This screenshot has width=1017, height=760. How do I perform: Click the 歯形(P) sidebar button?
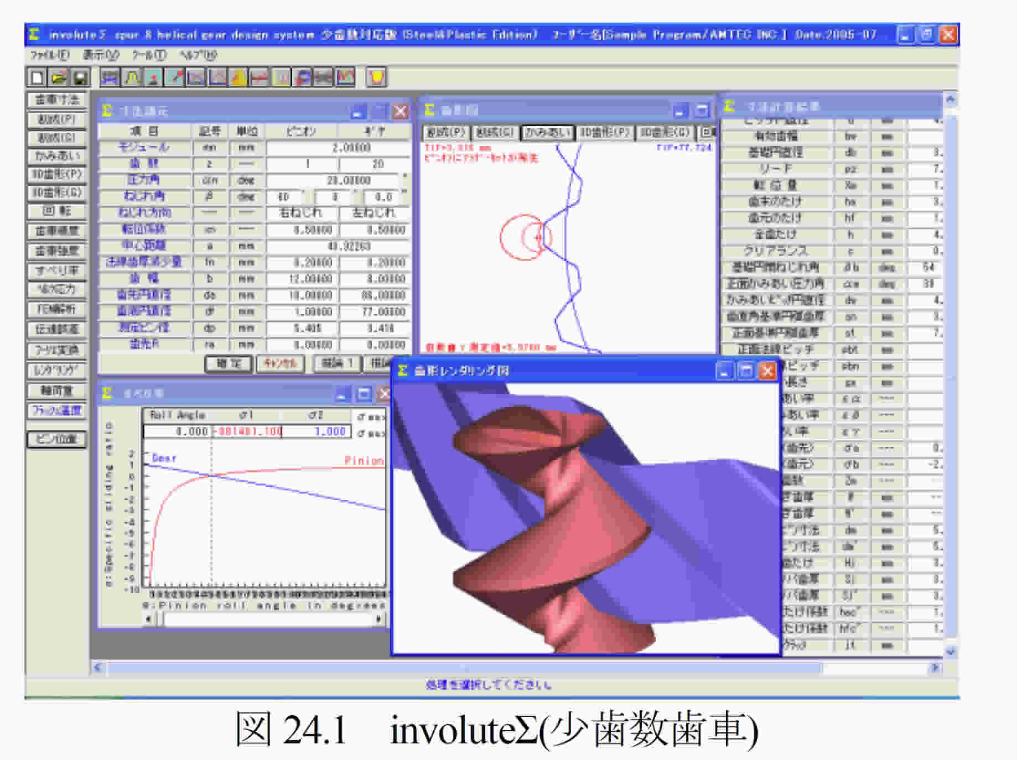pos(57,119)
